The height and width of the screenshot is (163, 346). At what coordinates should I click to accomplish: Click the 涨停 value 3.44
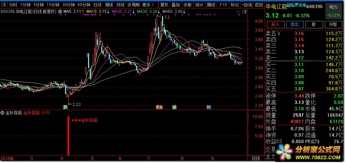coord(300,96)
